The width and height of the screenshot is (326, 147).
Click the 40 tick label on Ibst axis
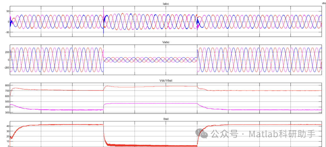point(7,126)
